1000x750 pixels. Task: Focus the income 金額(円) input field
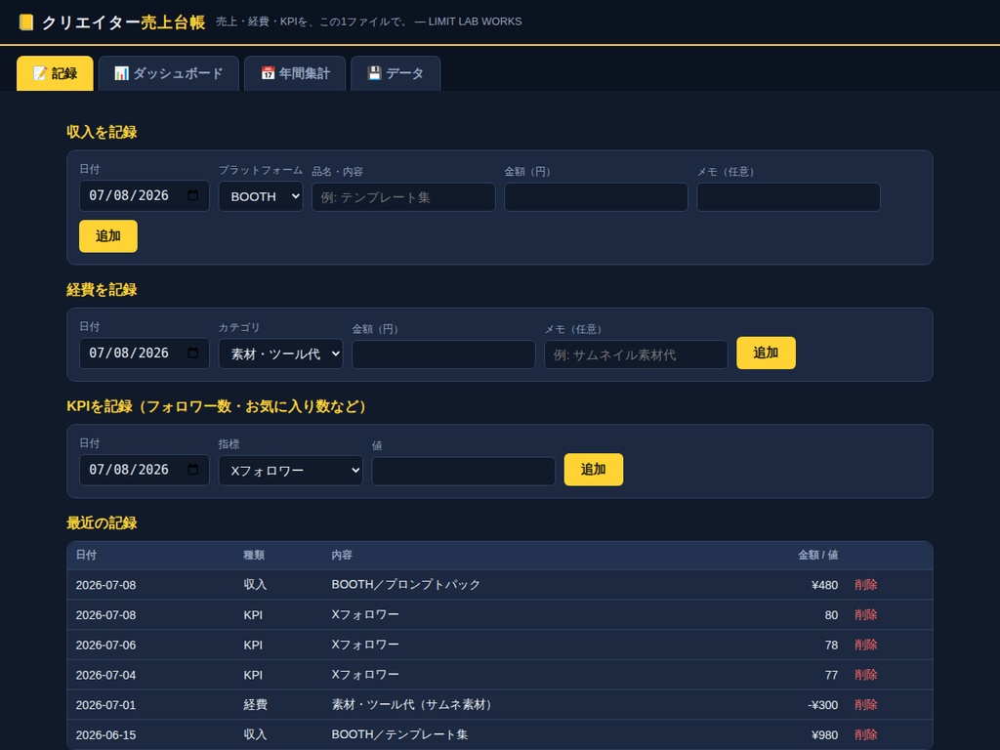tap(597, 197)
